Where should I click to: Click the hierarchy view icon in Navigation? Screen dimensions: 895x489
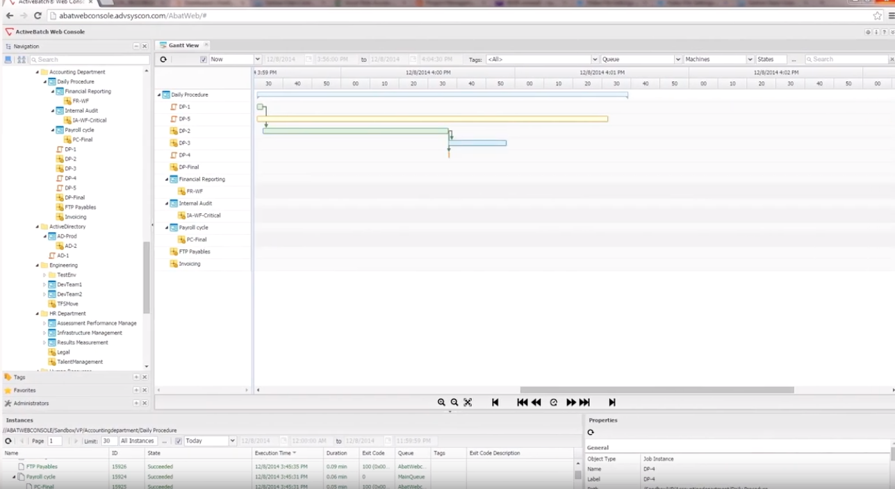pos(22,60)
